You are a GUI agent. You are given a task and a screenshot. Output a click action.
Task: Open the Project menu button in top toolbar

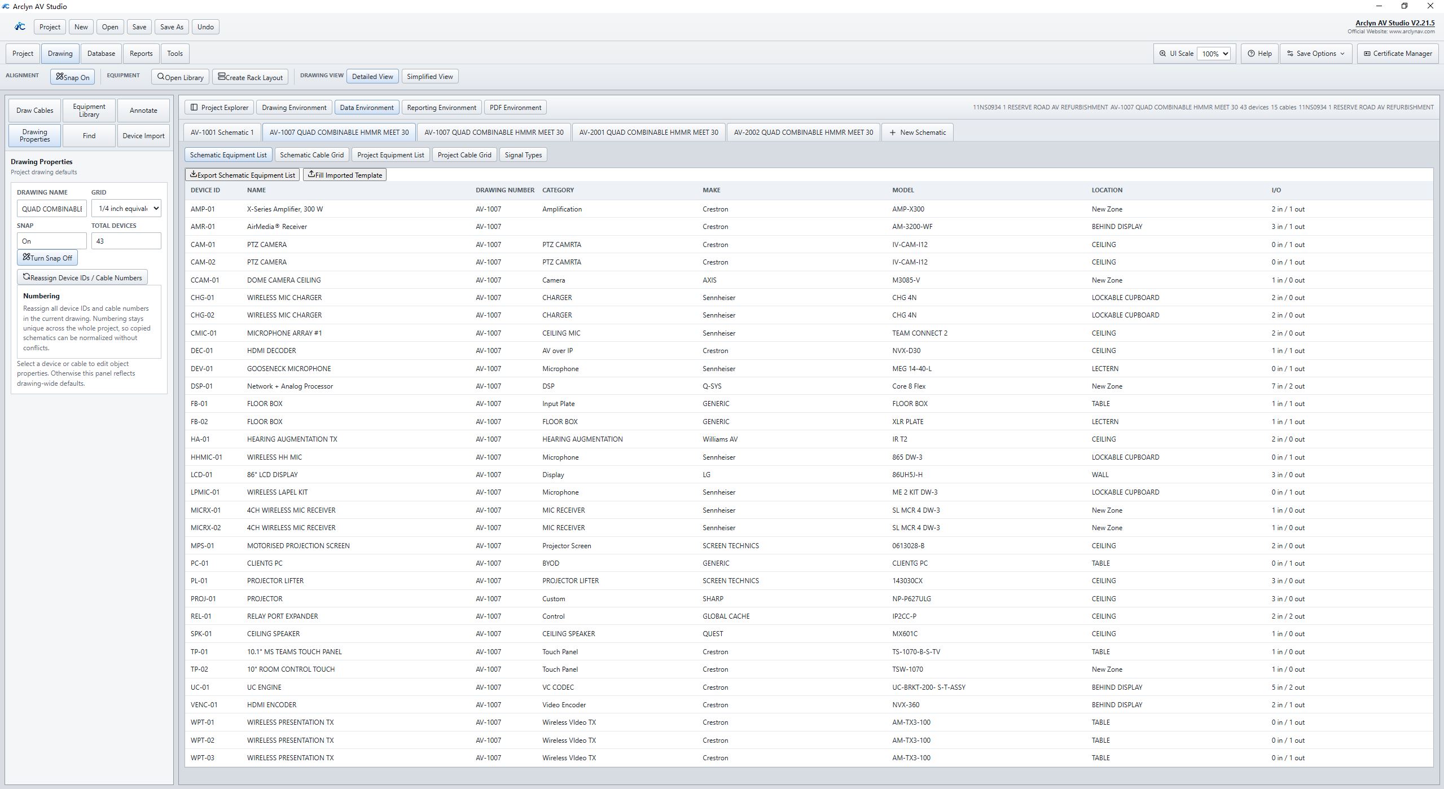(50, 27)
